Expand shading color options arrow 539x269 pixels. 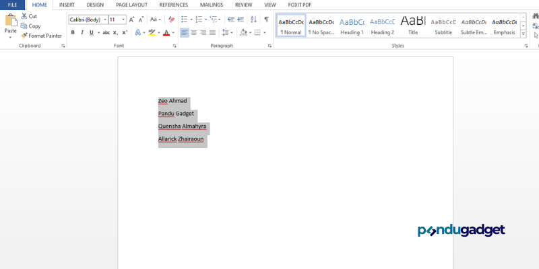(250, 32)
